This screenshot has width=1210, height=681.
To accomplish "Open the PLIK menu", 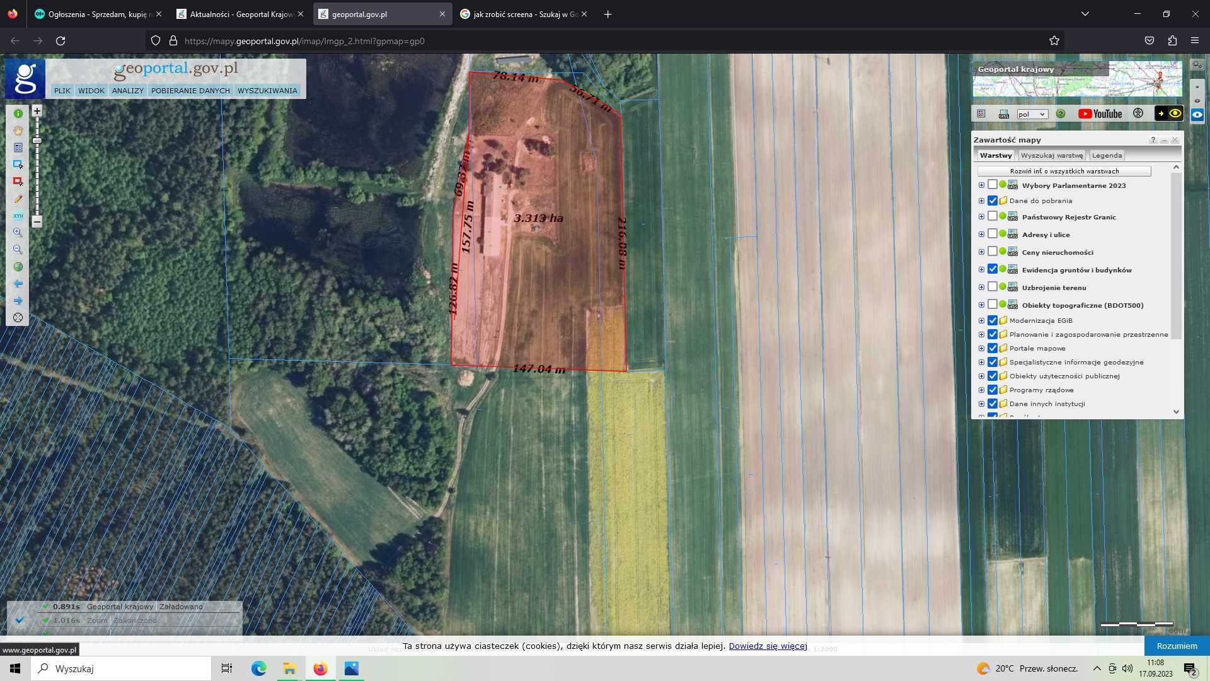I will pyautogui.click(x=62, y=91).
